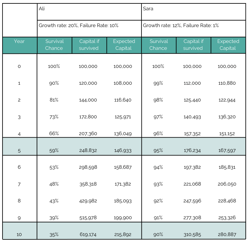The width and height of the screenshot is (248, 241).
Task: Click the year 5 row label
Action: (19, 150)
